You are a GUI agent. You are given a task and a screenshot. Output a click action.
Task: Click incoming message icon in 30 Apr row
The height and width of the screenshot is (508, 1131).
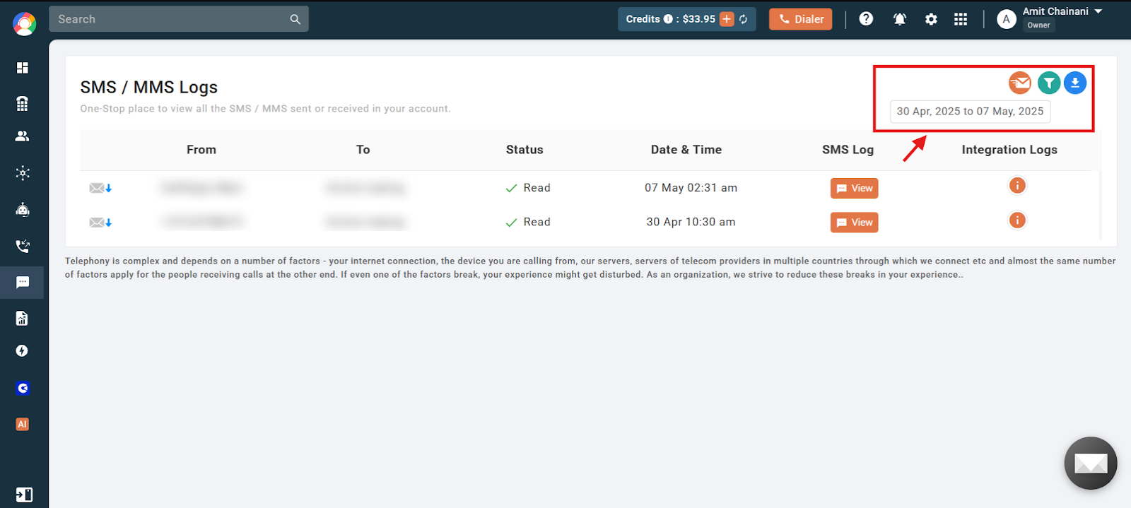click(100, 223)
